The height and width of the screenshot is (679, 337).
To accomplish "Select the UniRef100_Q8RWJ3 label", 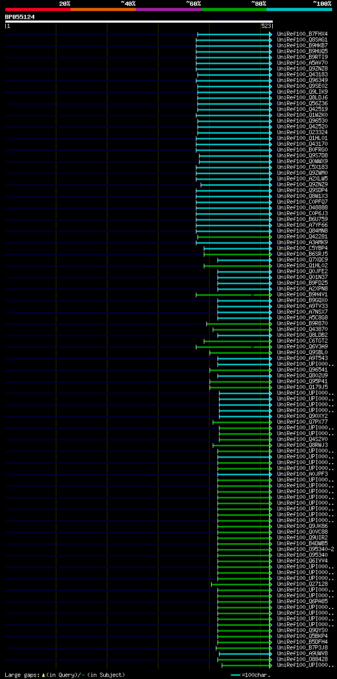I will coord(302,445).
